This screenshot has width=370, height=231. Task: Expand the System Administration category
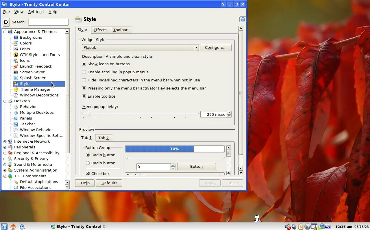5,170
